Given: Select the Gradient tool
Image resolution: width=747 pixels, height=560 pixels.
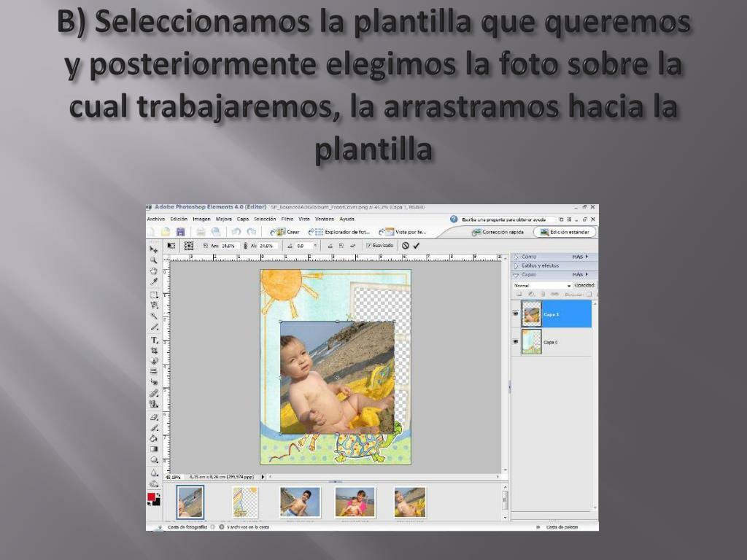Looking at the screenshot, I should [153, 448].
